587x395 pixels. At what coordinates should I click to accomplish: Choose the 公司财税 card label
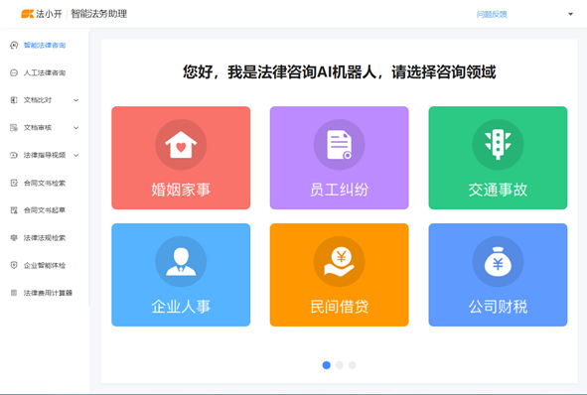tap(498, 307)
